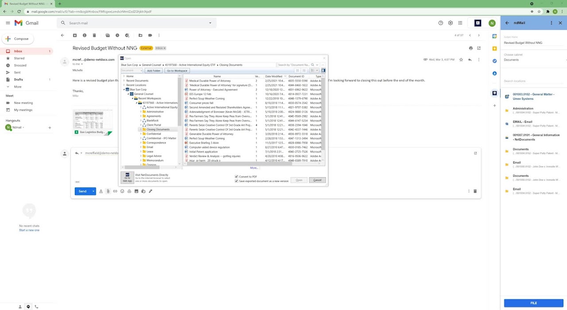Collapse the General Counsel node
Viewport: 567px width, 310px height.
tap(128, 94)
